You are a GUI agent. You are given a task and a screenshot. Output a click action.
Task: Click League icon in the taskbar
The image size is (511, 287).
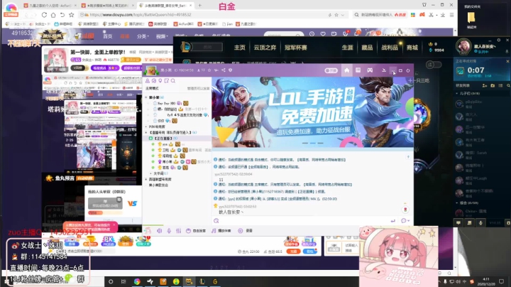[x=202, y=281]
